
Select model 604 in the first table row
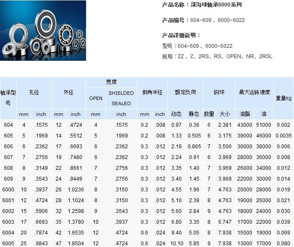pyautogui.click(x=8, y=125)
